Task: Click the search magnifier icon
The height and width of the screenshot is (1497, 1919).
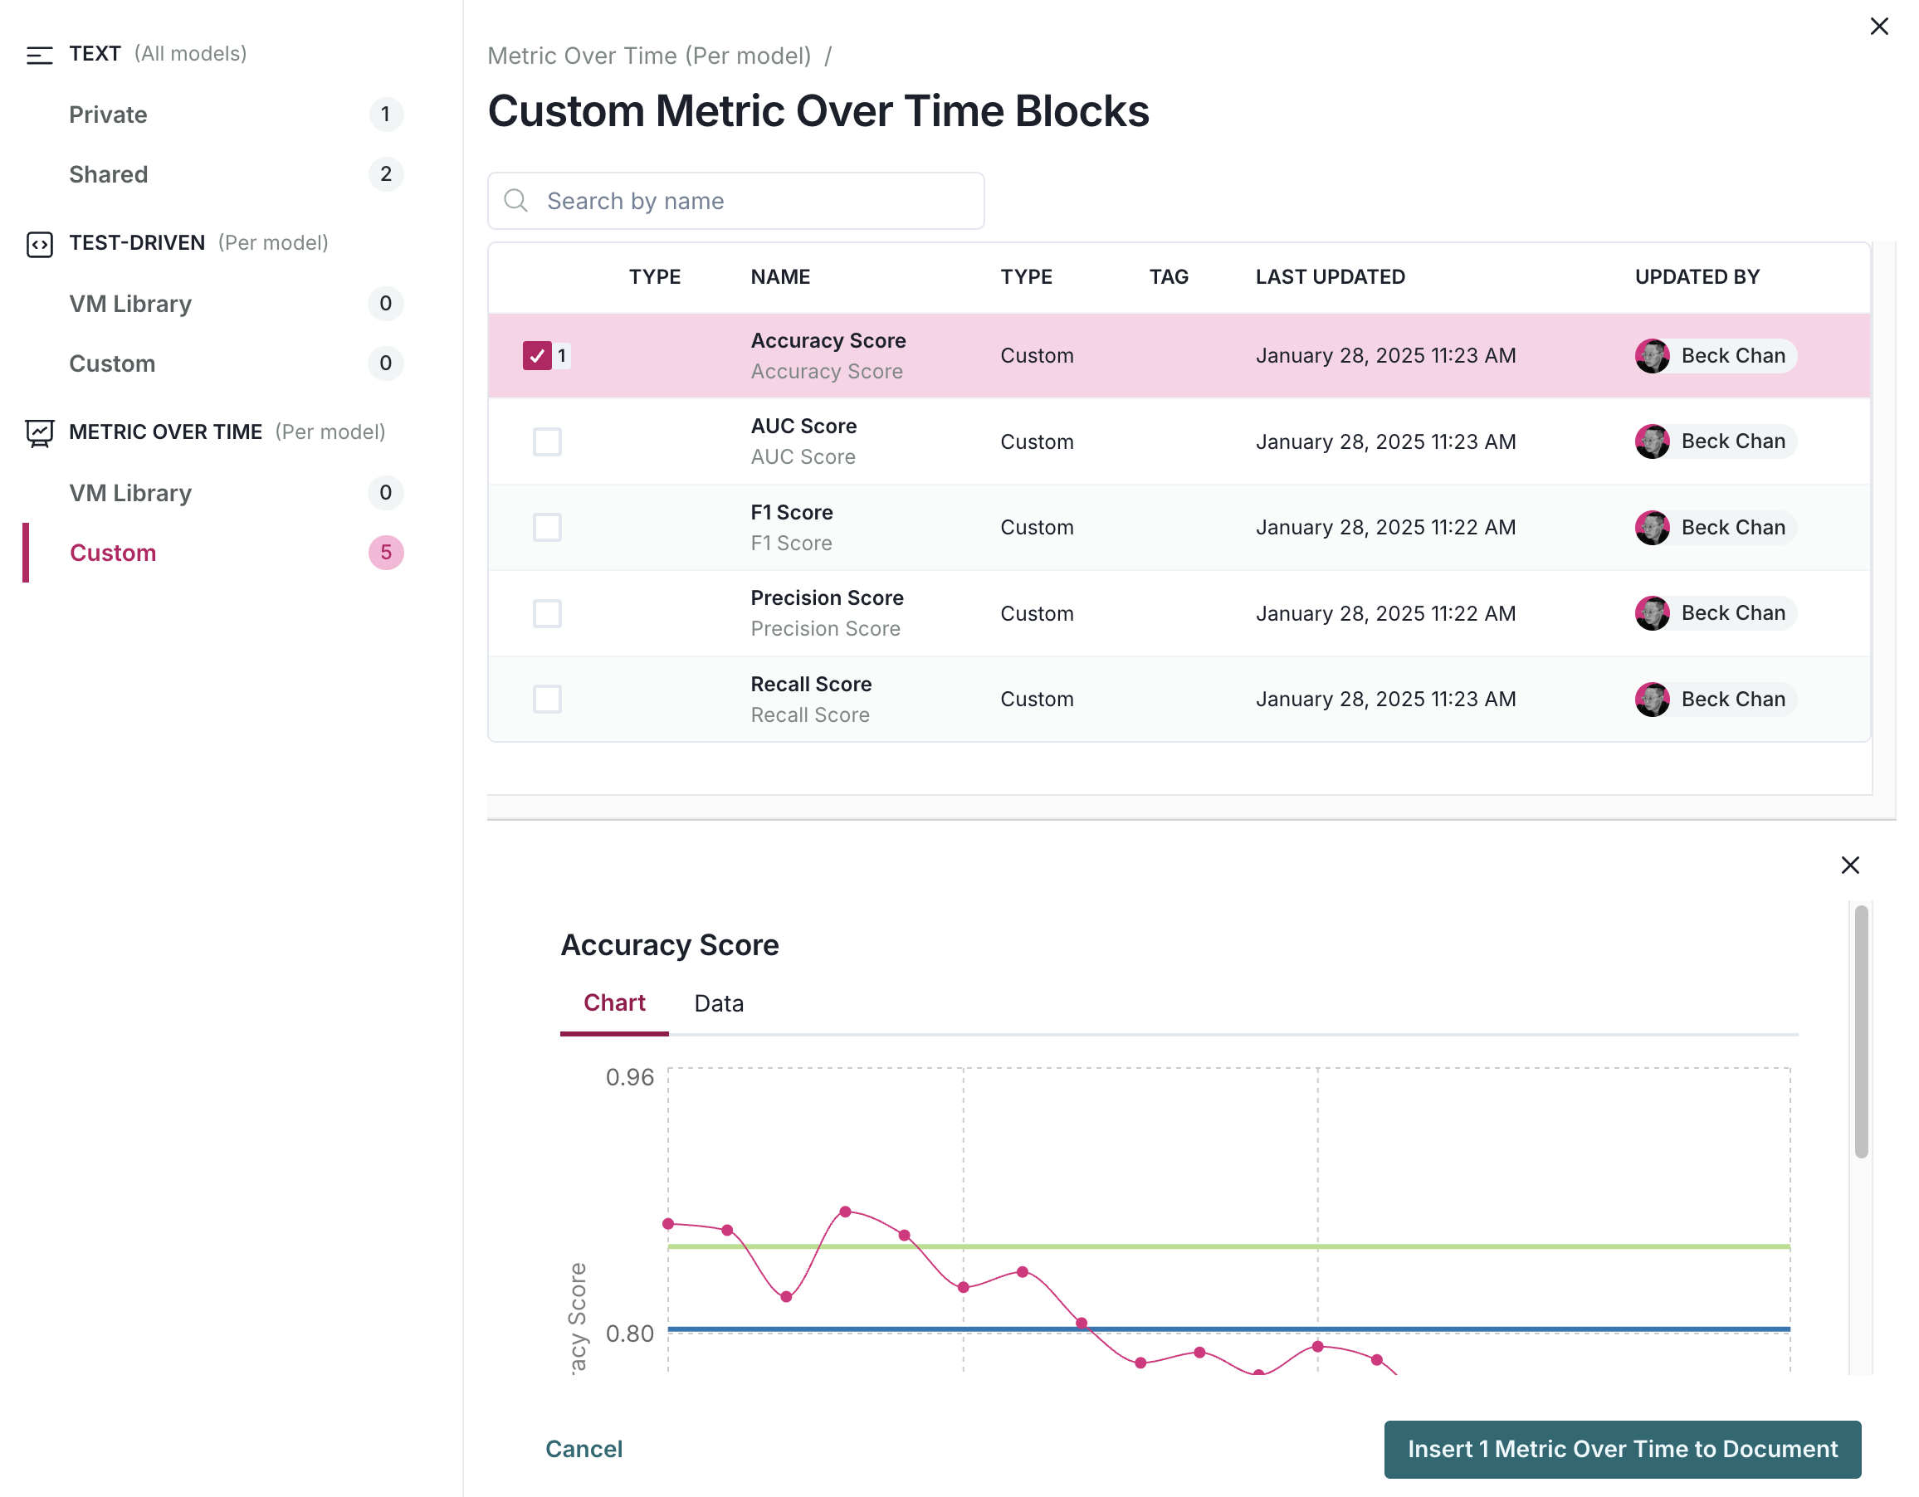Action: click(515, 200)
